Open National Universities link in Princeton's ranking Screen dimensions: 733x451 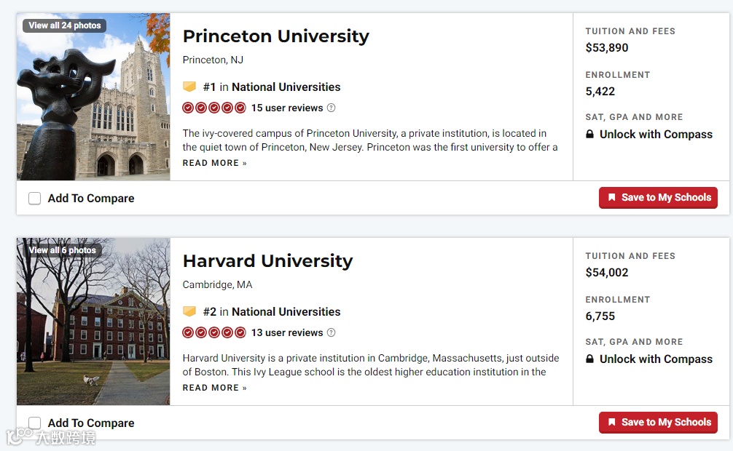286,87
